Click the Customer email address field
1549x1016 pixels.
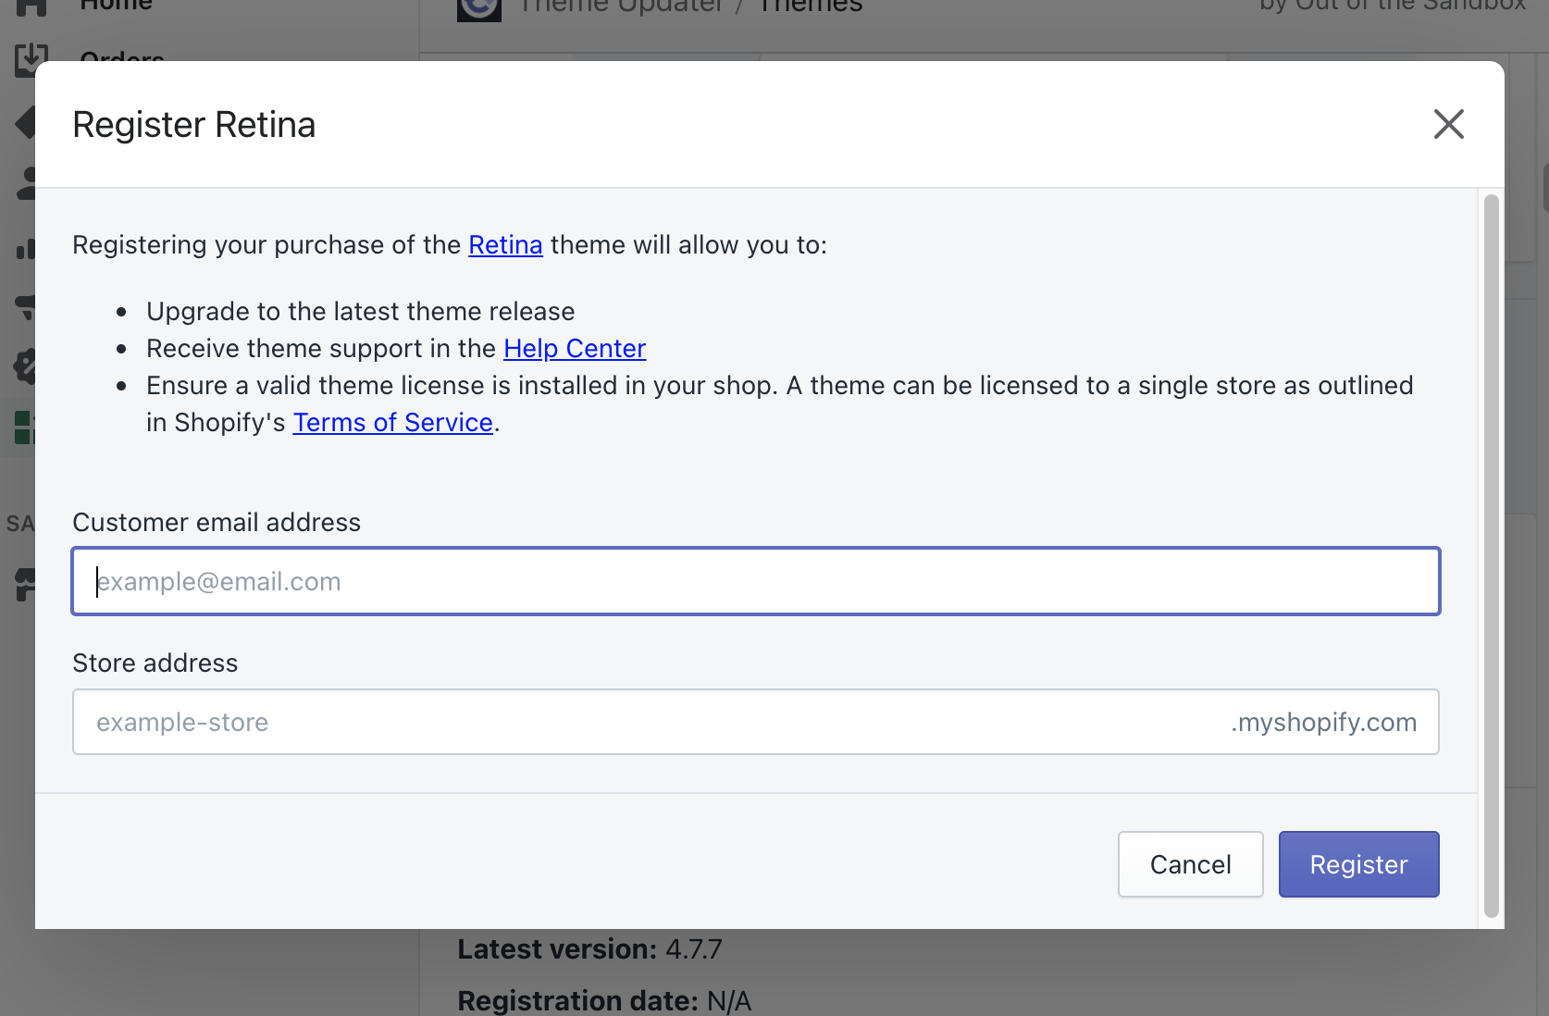[755, 581]
